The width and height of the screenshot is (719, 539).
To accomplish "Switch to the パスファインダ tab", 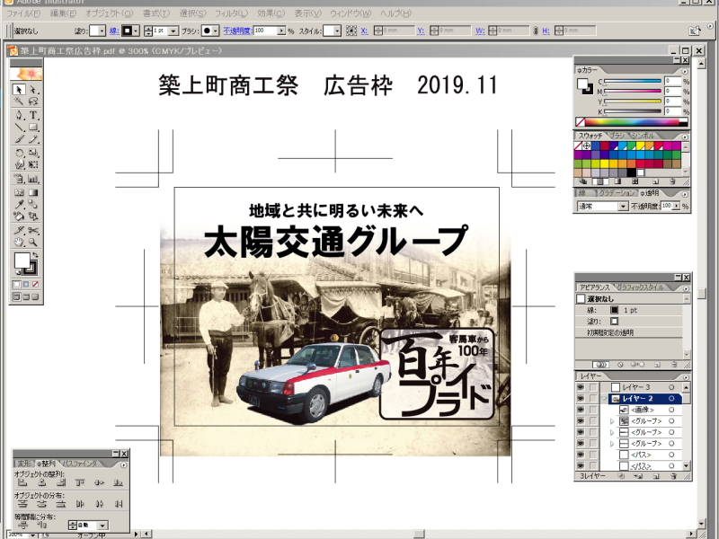I will point(80,464).
